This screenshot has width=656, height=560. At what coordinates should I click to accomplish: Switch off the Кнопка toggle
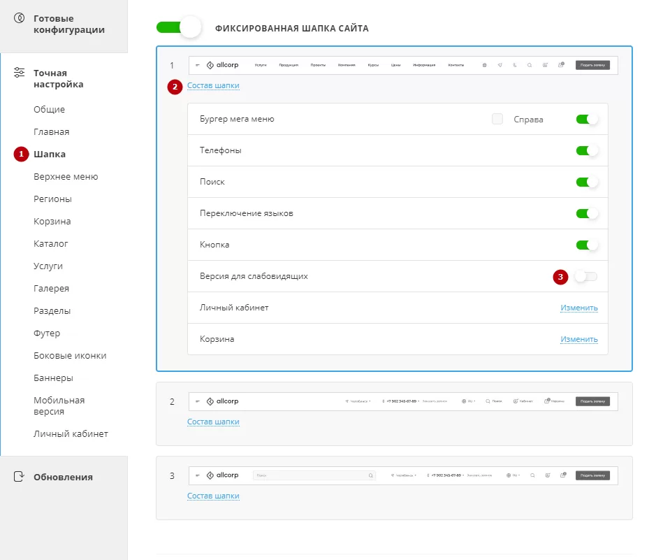[x=587, y=245]
